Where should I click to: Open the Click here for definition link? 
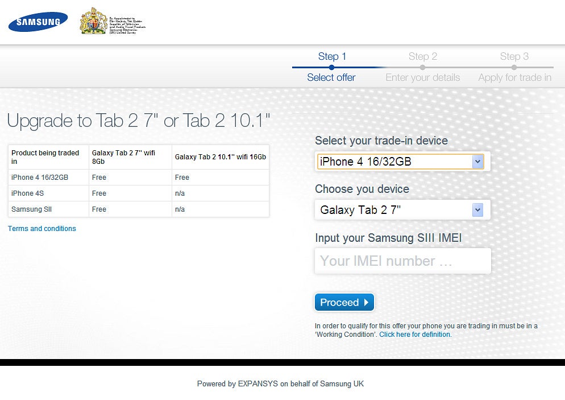[x=414, y=335]
